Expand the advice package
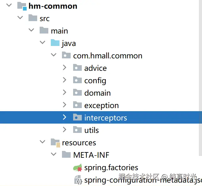Image resolution: width=202 pixels, height=186 pixels. (64, 67)
